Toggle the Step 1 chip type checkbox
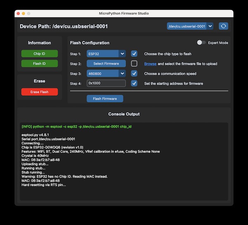The height and width of the screenshot is (225, 248). click(134, 54)
